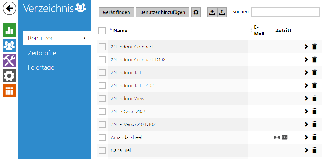Image resolution: width=330 pixels, height=159 pixels.
Task: Open 2N IP One D102 detail arrow
Action: pos(306,112)
